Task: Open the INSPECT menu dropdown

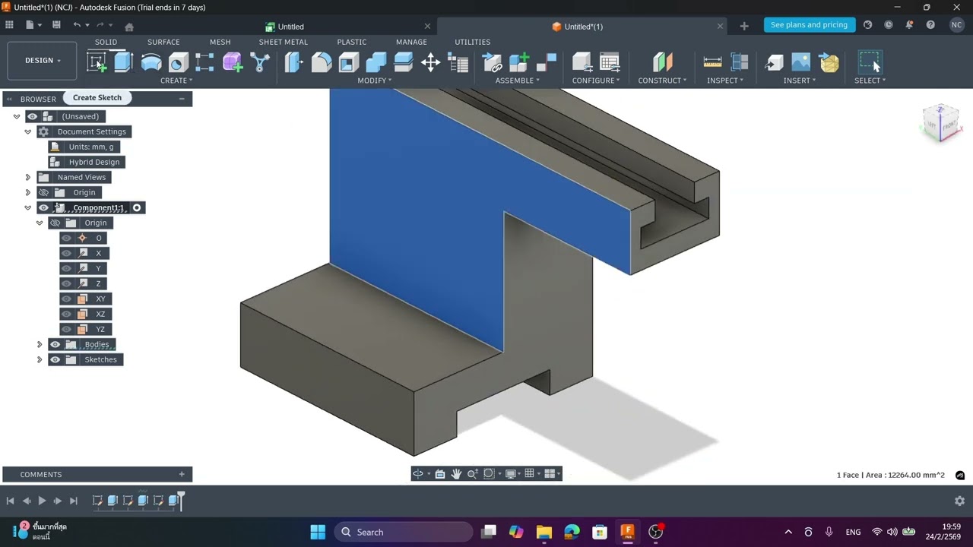Action: pyautogui.click(x=725, y=81)
